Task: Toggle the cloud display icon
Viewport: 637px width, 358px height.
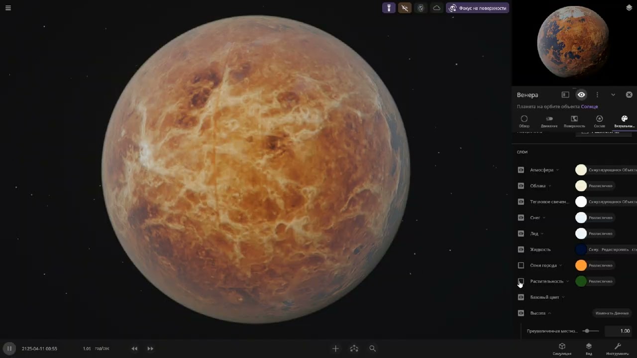Action: (436, 8)
